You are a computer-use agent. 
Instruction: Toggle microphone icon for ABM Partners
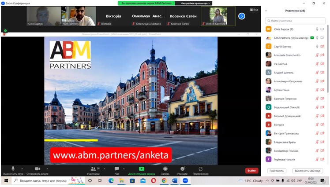point(317,38)
